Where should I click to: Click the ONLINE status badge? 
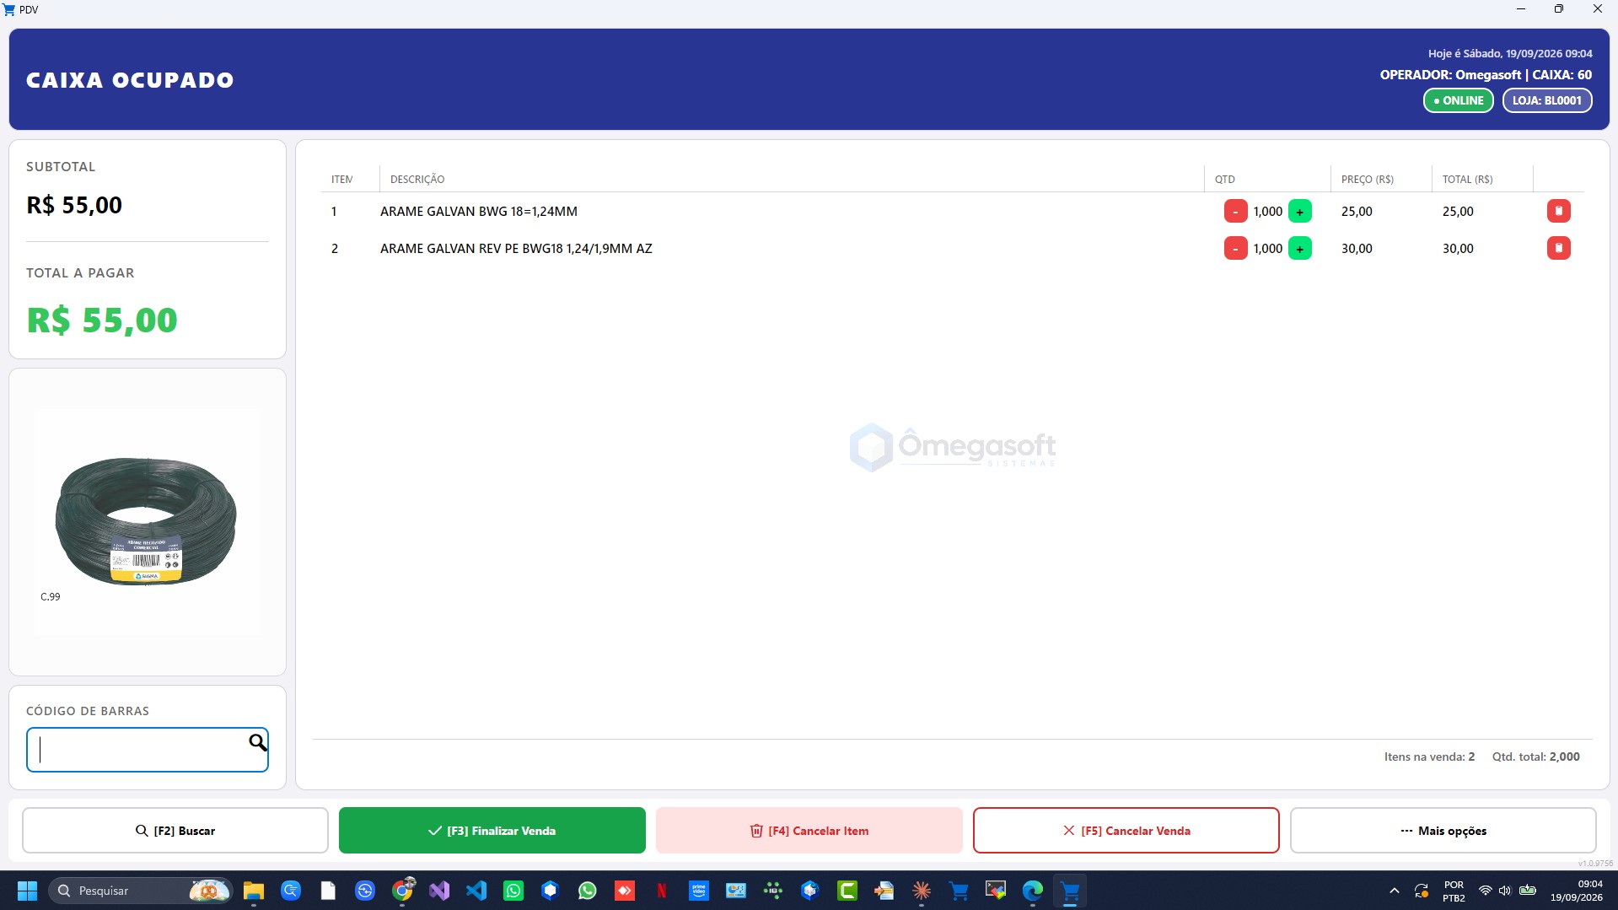point(1459,100)
